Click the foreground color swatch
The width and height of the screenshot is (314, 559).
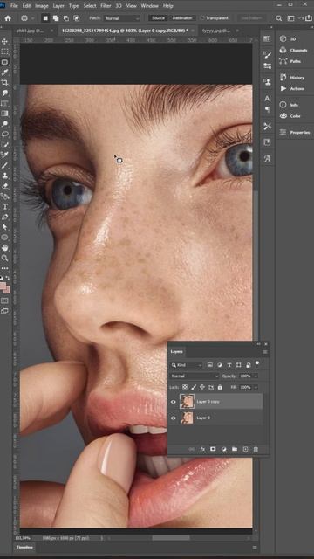coord(3,286)
